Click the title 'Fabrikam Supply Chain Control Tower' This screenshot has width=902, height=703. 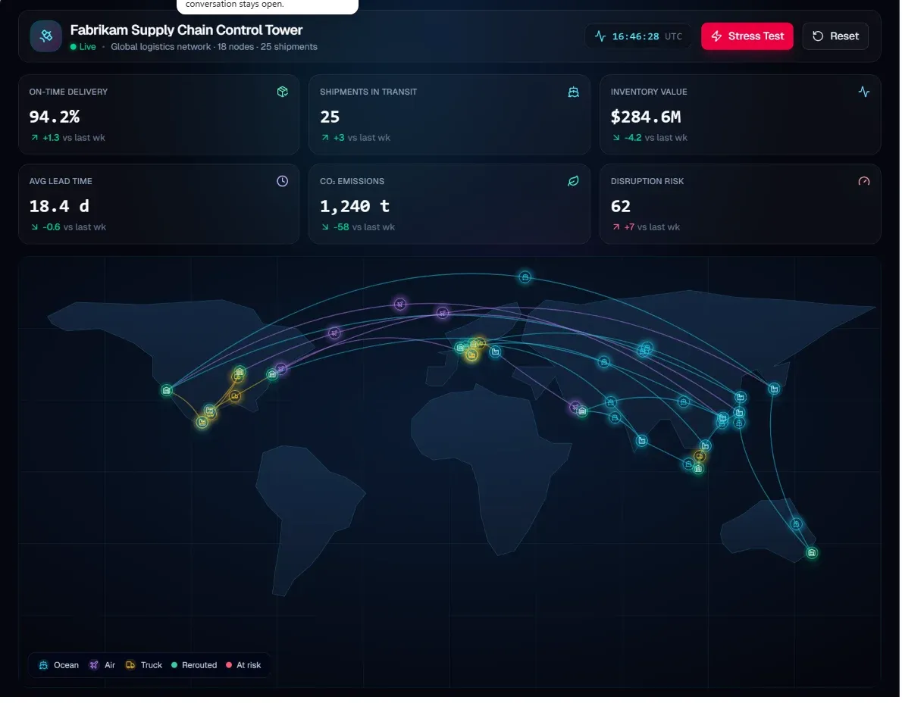point(186,30)
